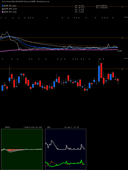
Task: Select the 'DOW ST: 2.61' legend label
Action: (x=10, y=6)
